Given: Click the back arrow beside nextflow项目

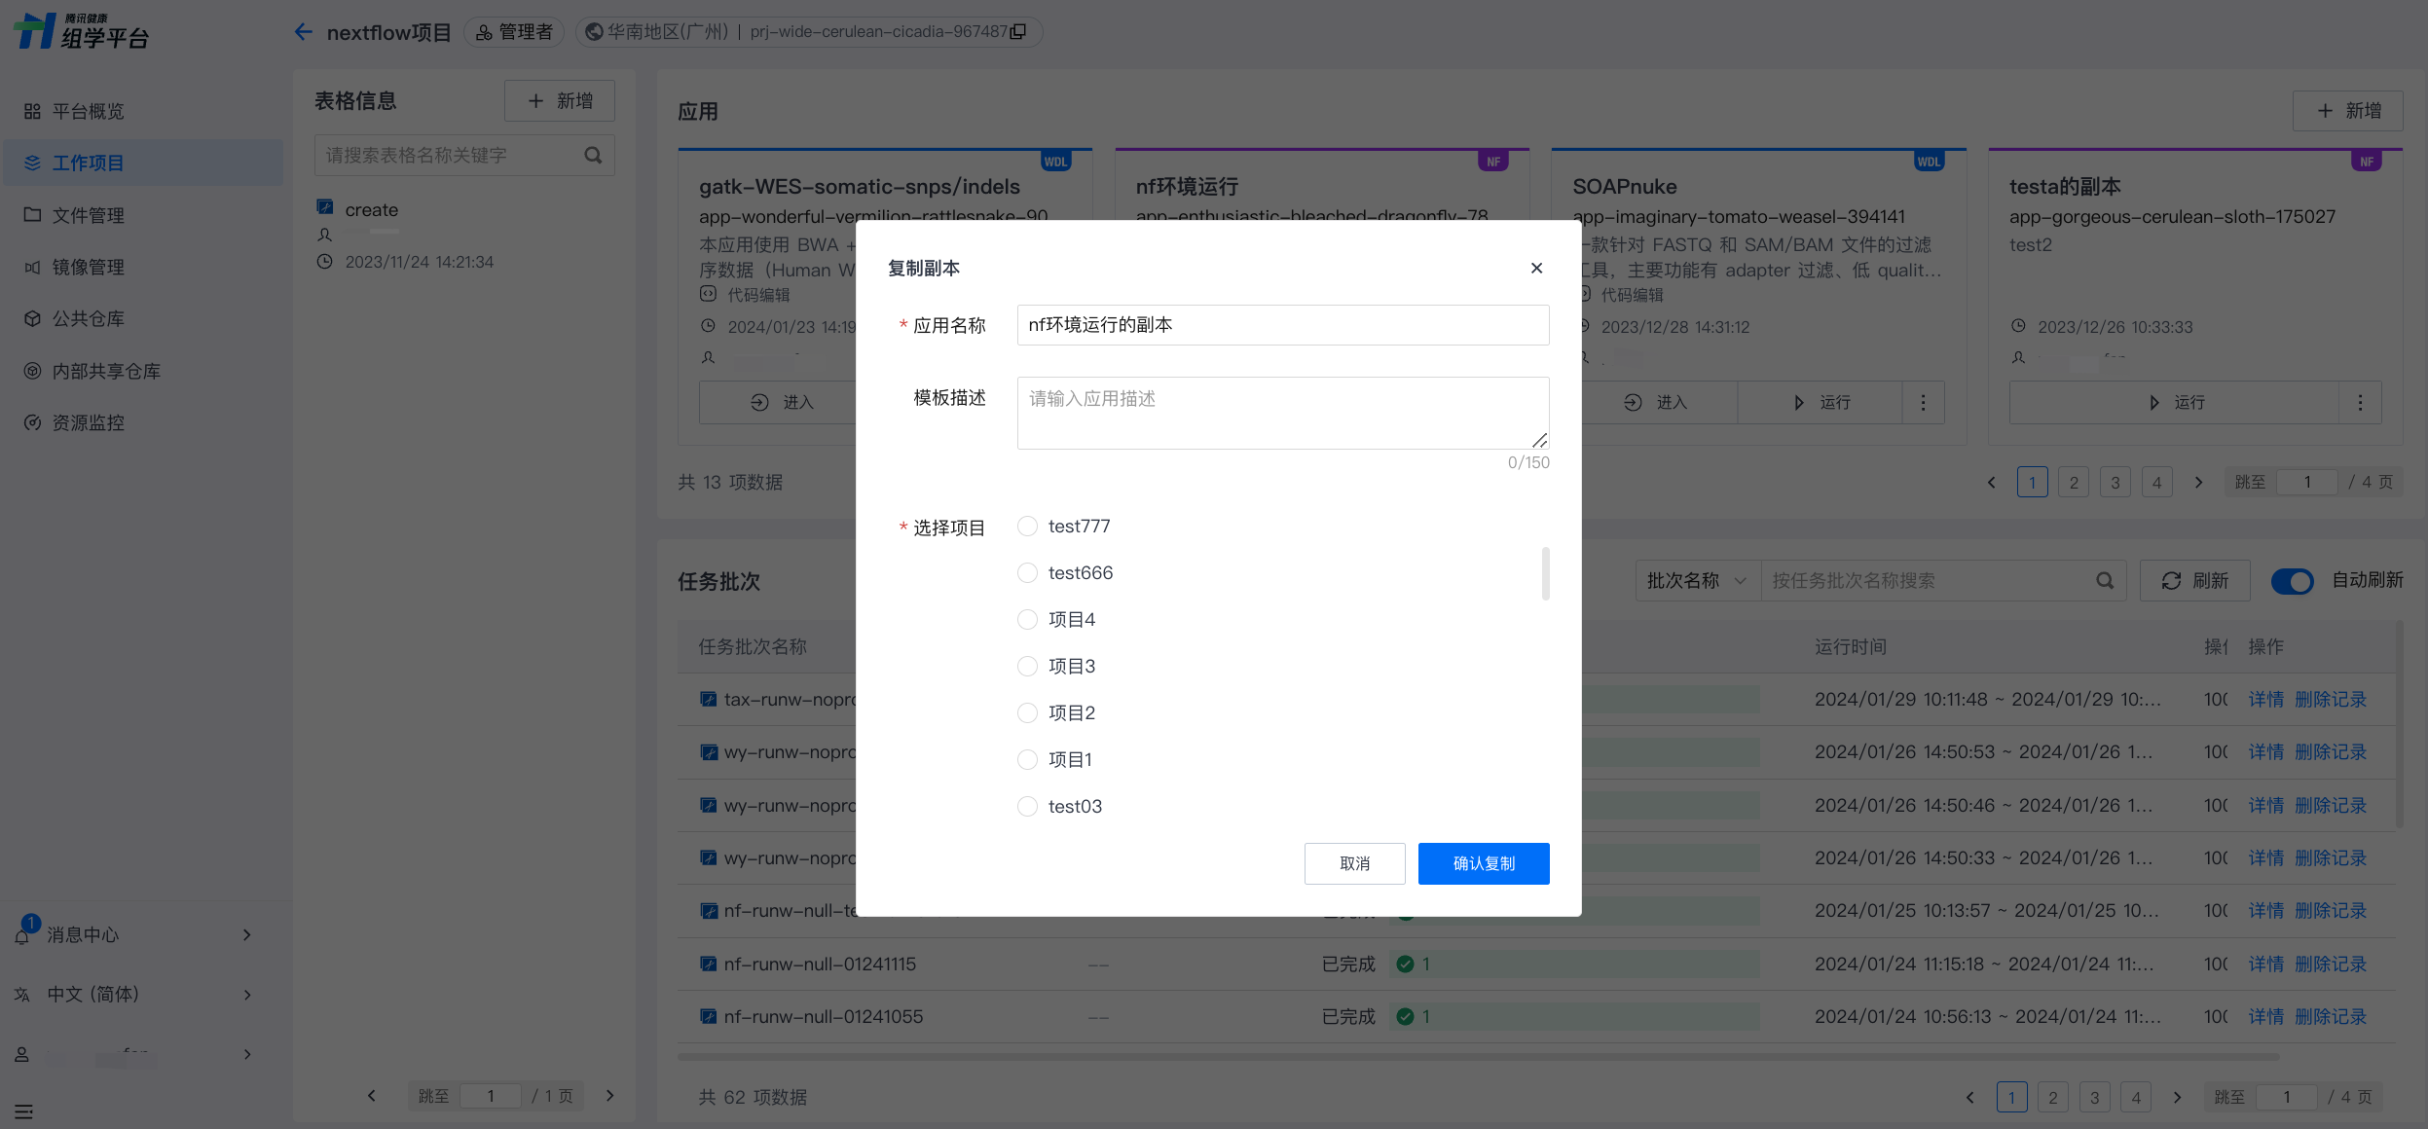Looking at the screenshot, I should pos(303,32).
